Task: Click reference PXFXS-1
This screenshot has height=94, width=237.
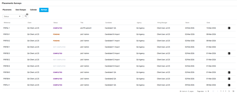Action: [x=7, y=34]
